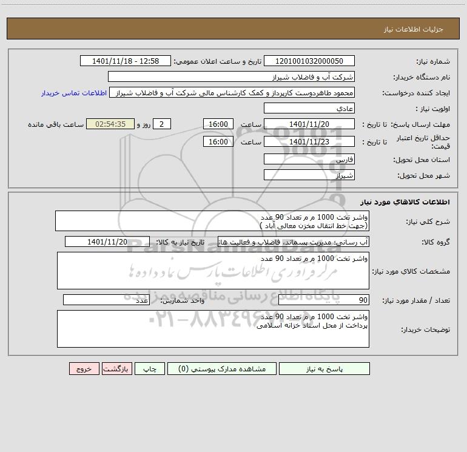Image resolution: width=467 pixels, height=452 pixels.
Task: Click buyer name field شرکت آب و فاضلاب شیراز
Action: point(231,76)
